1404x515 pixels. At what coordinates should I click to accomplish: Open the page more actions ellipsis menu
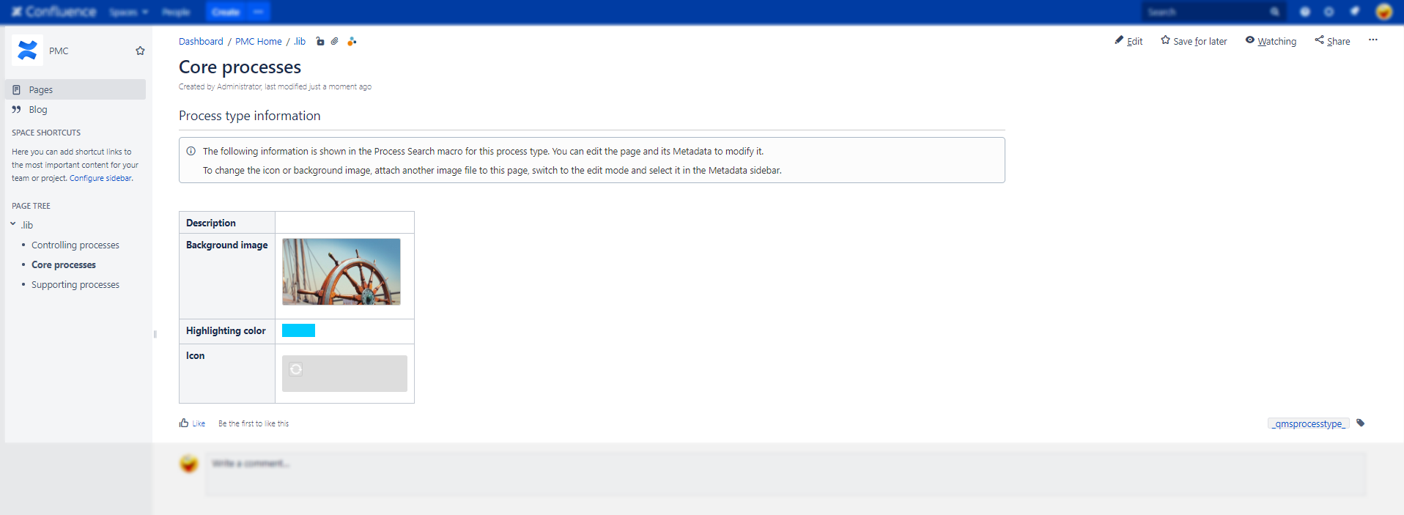[x=1372, y=40]
